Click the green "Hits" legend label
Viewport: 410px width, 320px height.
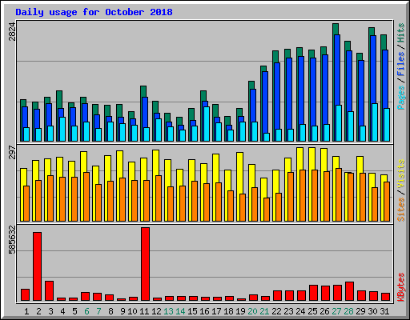(x=401, y=33)
